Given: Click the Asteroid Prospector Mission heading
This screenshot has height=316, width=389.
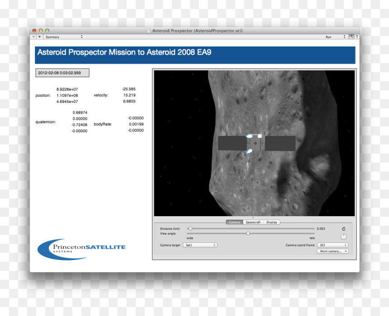Looking at the screenshot, I should tap(124, 52).
